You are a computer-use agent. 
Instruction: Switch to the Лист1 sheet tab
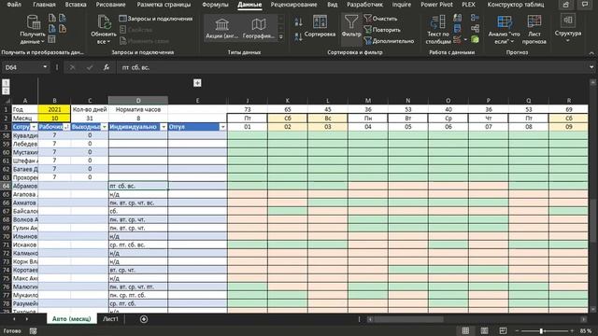coord(110,319)
